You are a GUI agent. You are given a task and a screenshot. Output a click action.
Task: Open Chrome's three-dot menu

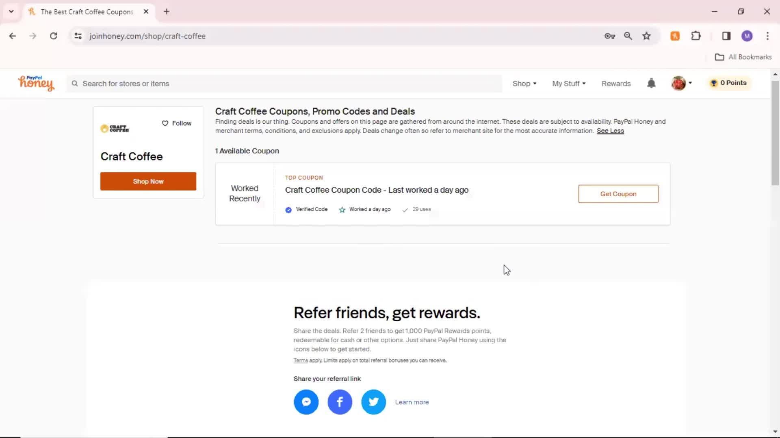point(767,36)
